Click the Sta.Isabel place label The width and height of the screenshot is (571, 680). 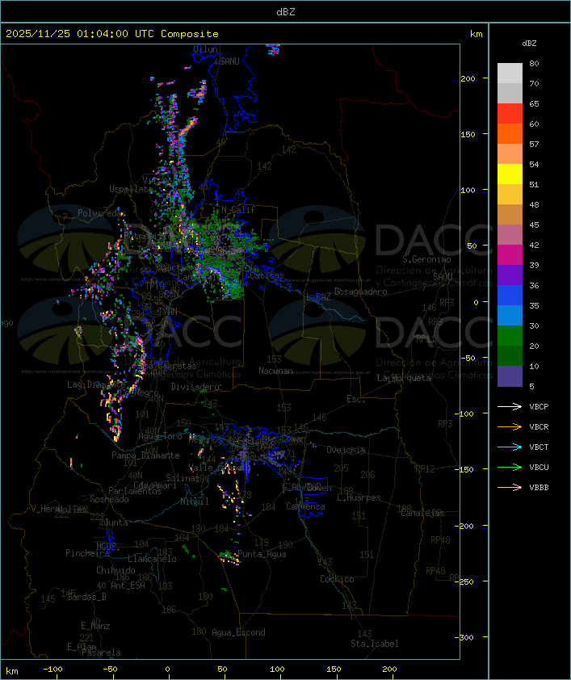pos(375,644)
